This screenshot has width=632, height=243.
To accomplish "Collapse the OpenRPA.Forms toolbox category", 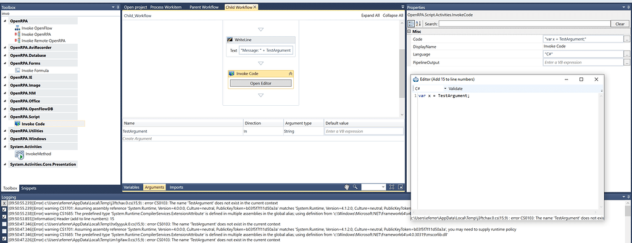I will 5,63.
